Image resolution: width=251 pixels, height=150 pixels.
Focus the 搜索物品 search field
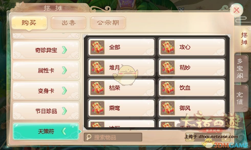(113, 137)
